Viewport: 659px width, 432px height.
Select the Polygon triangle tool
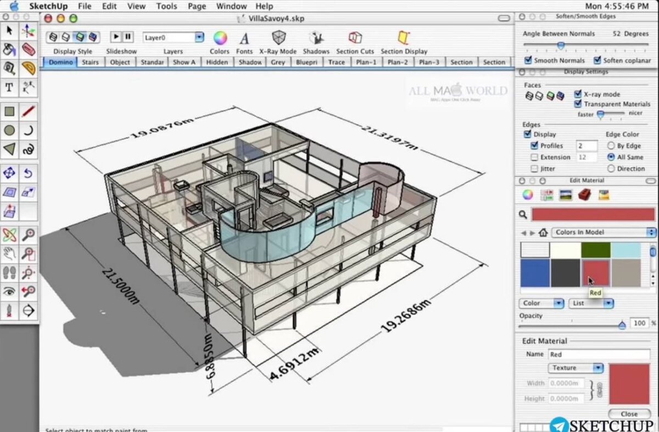[9, 149]
